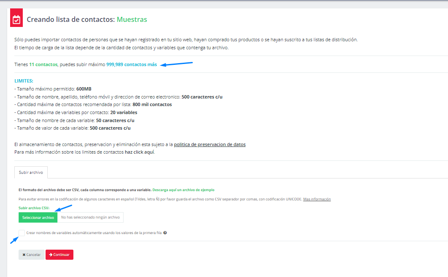The height and width of the screenshot is (277, 448).
Task: Click the green 'Muestras' list name
Action: click(132, 19)
